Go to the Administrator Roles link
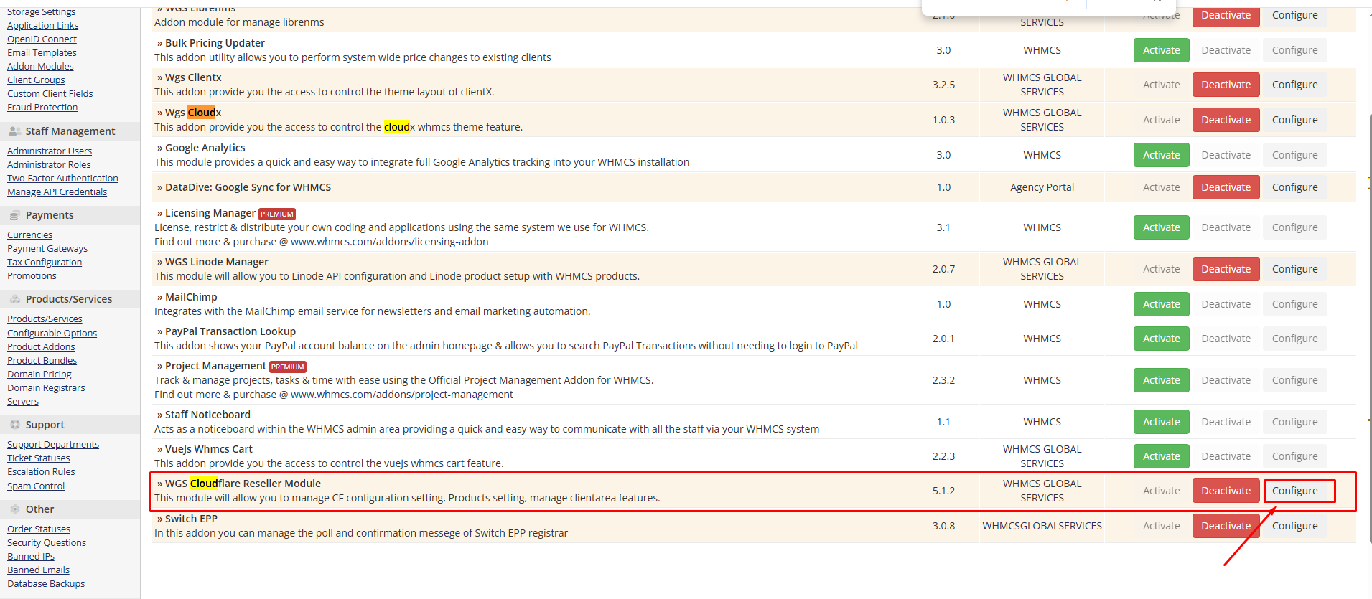The height and width of the screenshot is (599, 1372). pos(49,165)
